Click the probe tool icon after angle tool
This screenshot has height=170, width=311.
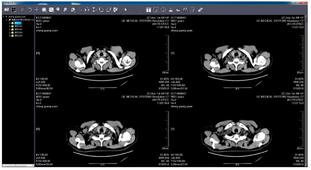click(x=178, y=9)
